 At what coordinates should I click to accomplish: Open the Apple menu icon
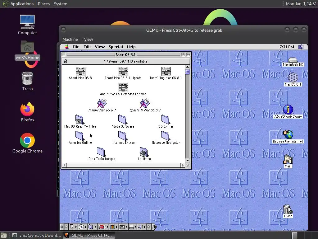tap(67, 47)
